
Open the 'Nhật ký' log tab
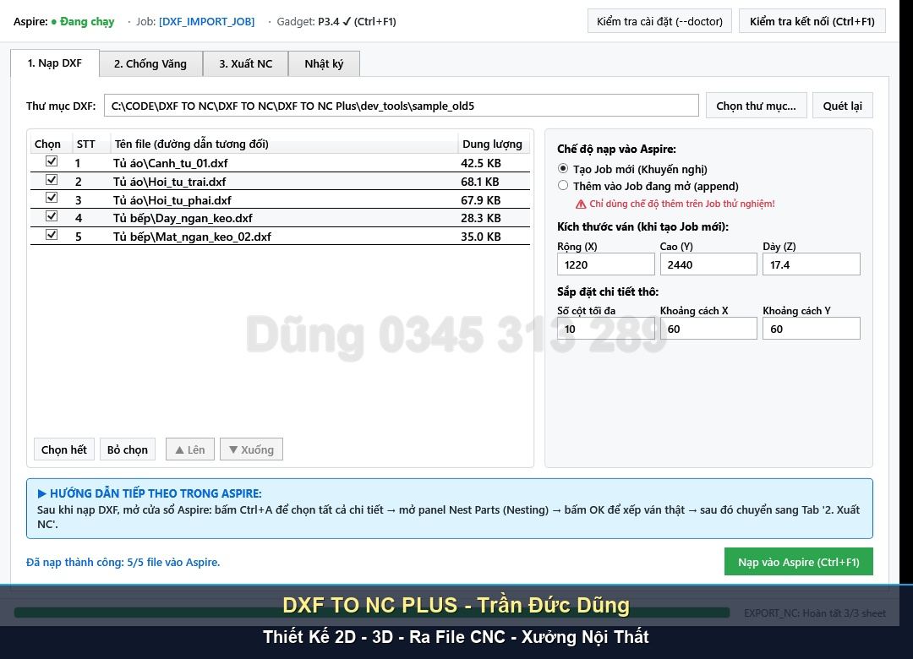(x=324, y=64)
